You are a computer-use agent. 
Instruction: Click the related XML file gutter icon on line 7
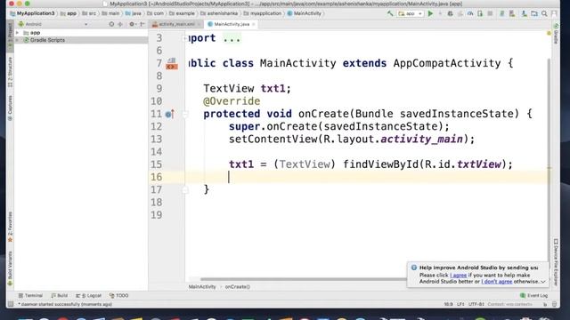(x=172, y=63)
